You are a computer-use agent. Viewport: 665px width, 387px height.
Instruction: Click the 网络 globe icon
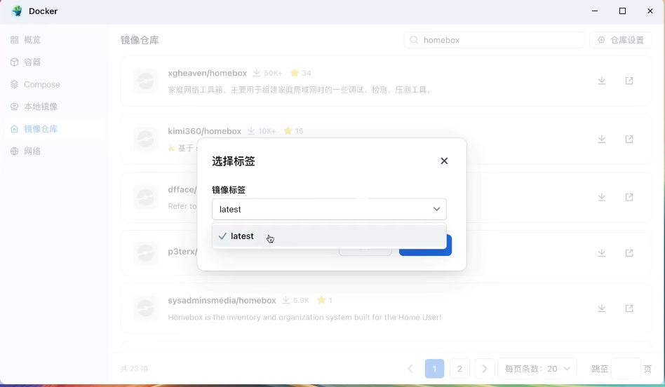click(15, 151)
